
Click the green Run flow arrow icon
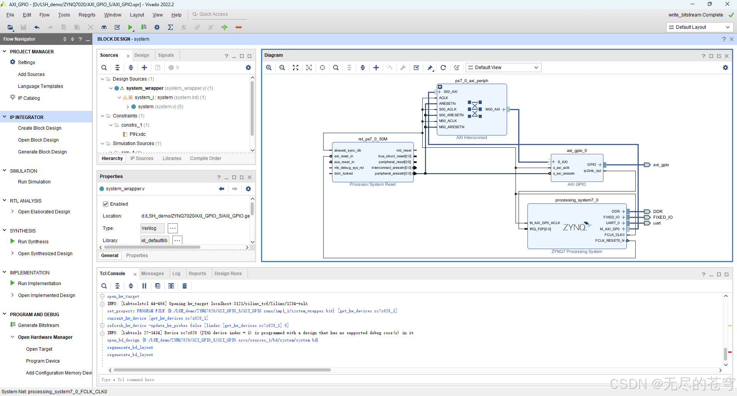(131, 27)
